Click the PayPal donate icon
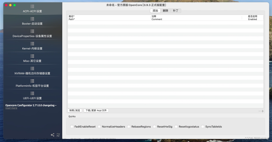Viewport: 272px width, 142px height. (x=58, y=135)
